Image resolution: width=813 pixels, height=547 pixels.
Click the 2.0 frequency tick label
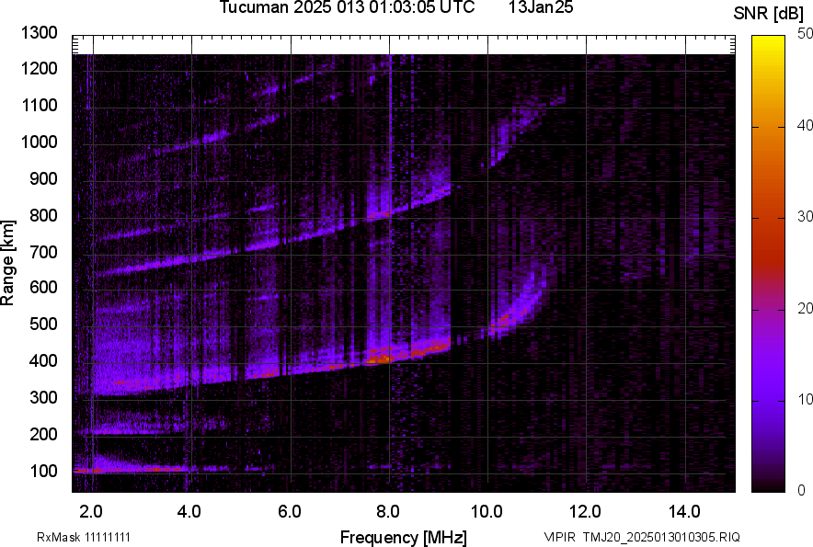click(x=91, y=511)
